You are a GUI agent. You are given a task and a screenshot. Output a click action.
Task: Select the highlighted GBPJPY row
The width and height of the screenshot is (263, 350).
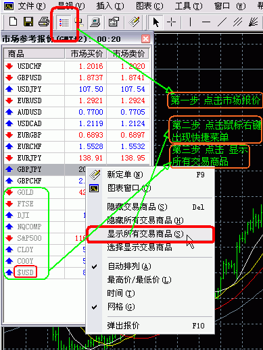pos(45,169)
